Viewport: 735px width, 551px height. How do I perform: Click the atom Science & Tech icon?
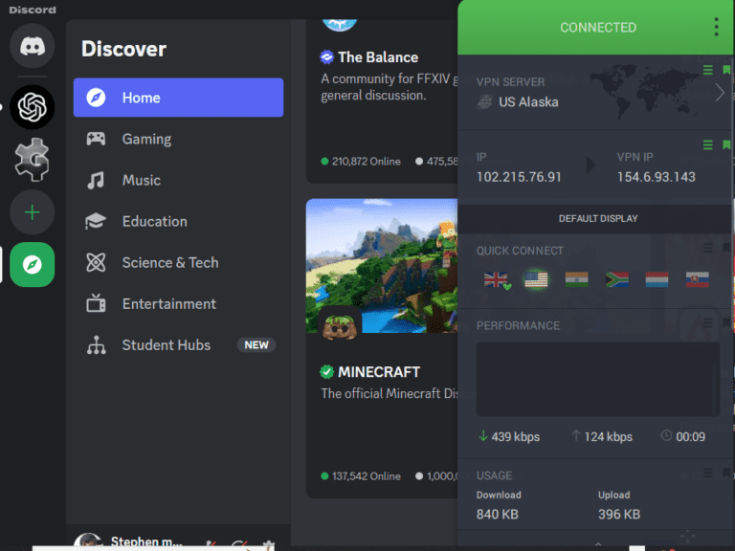(x=96, y=262)
